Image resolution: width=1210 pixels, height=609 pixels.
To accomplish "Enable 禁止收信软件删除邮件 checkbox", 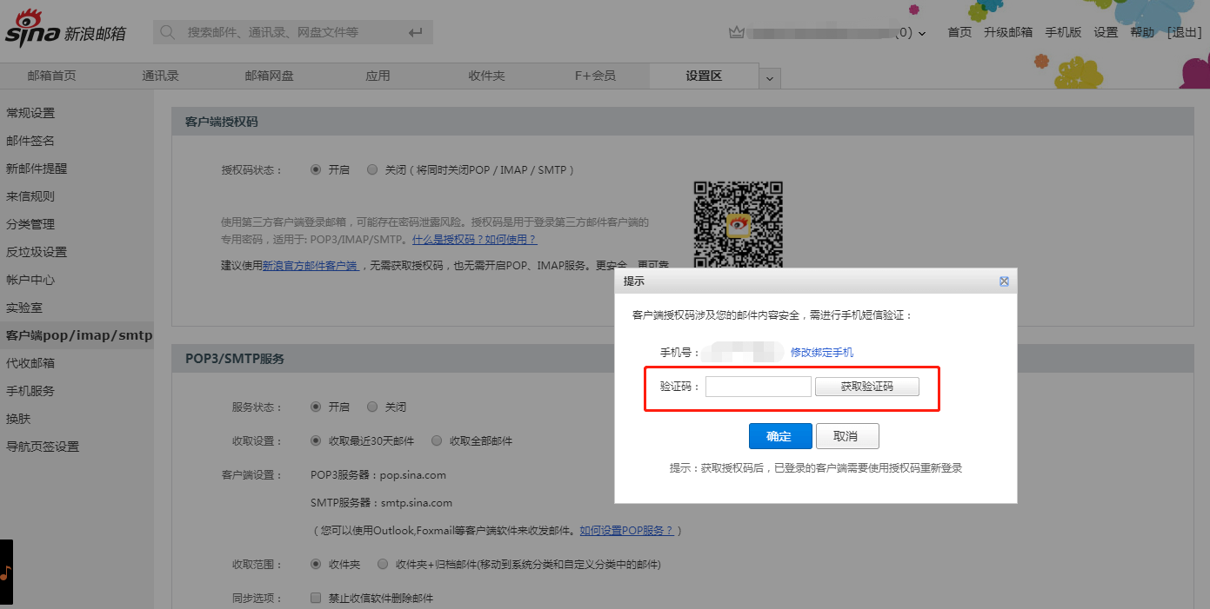I will pos(317,598).
